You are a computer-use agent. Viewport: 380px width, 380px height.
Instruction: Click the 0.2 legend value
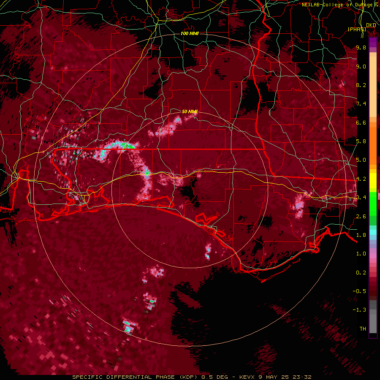[x=361, y=273]
